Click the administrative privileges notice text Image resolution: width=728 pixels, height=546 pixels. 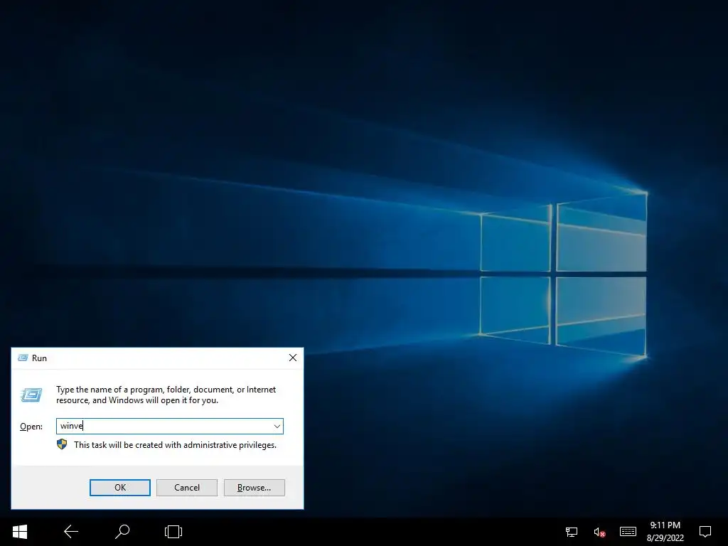click(175, 445)
